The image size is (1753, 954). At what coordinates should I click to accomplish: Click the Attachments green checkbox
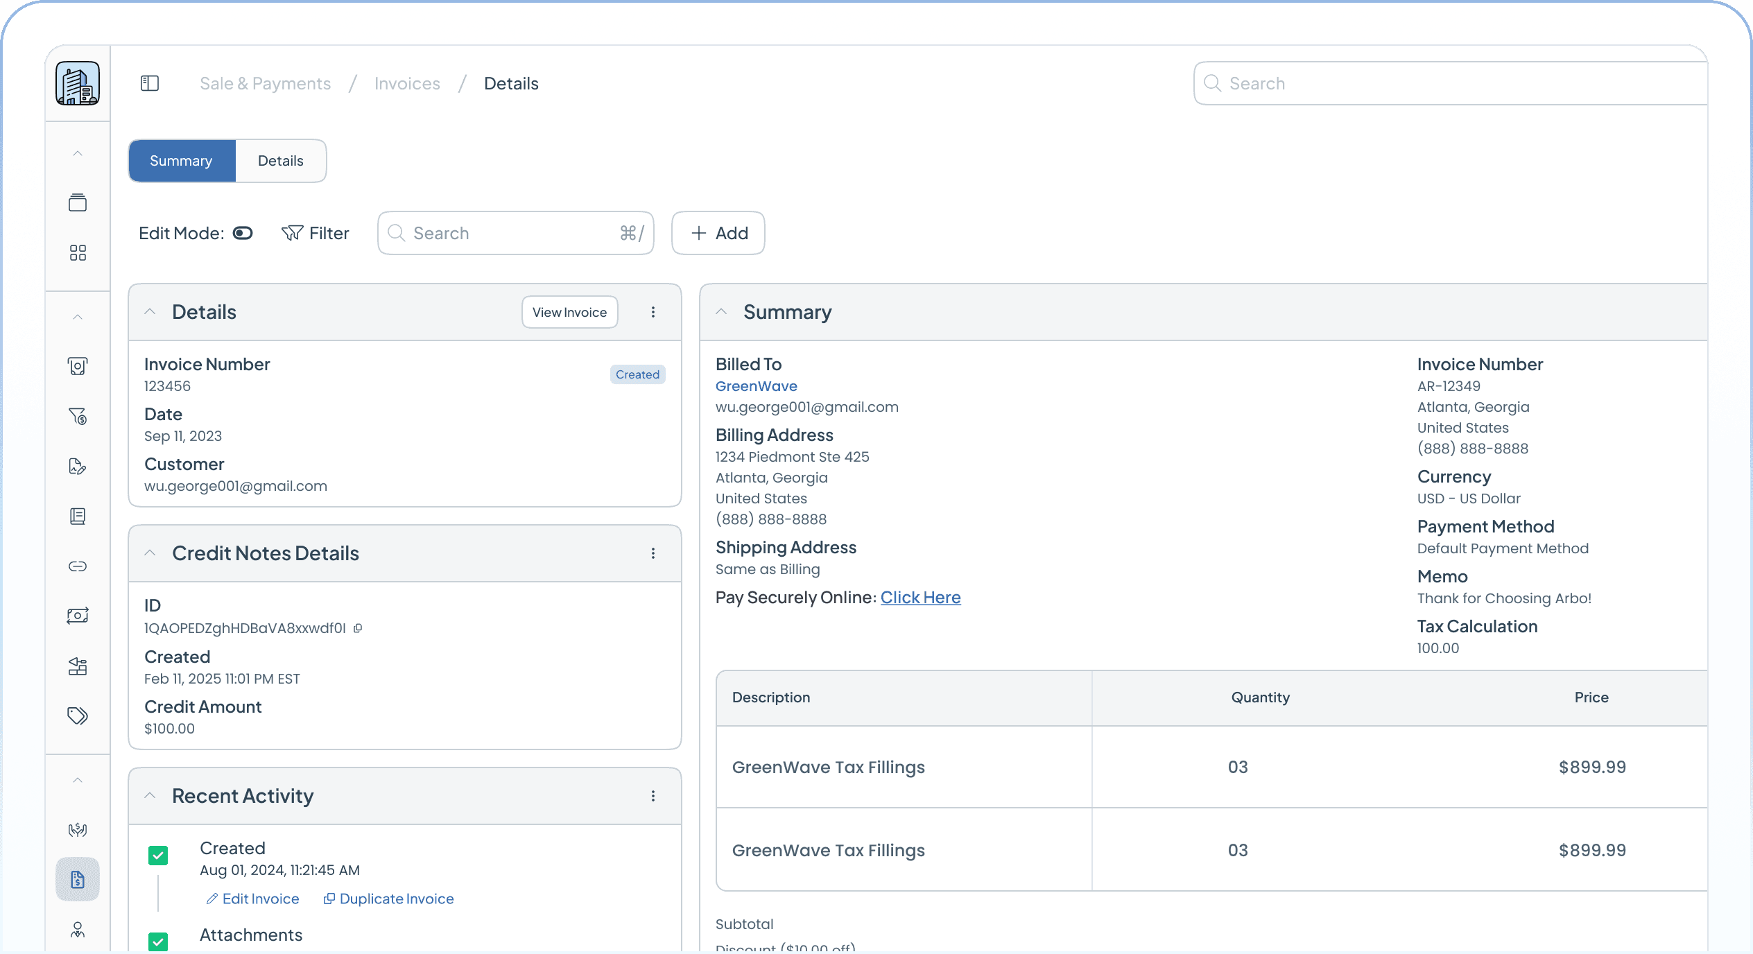click(158, 942)
